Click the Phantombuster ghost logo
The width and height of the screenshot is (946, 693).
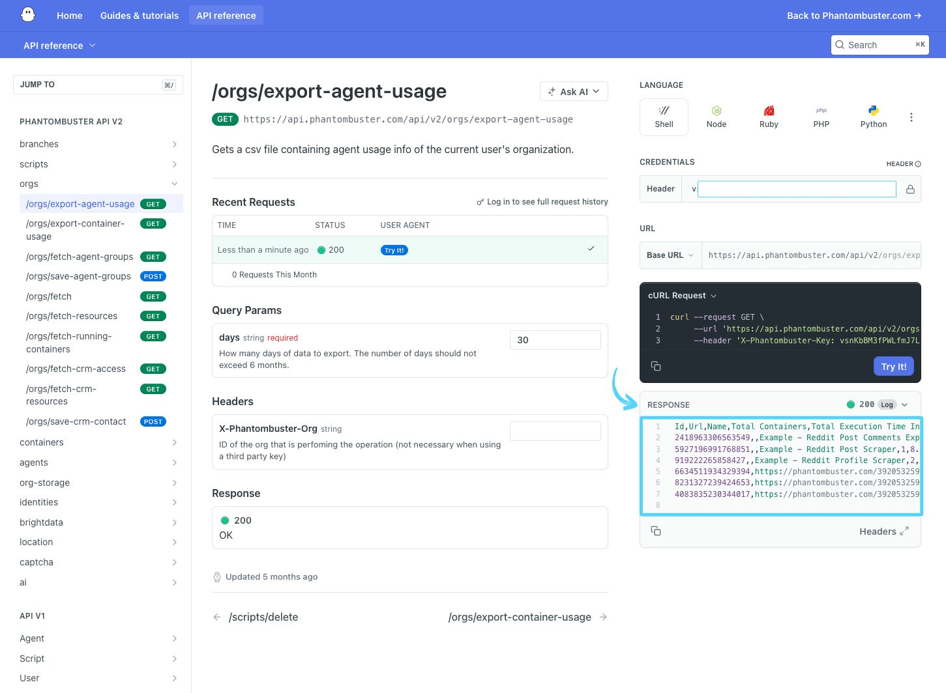28,14
